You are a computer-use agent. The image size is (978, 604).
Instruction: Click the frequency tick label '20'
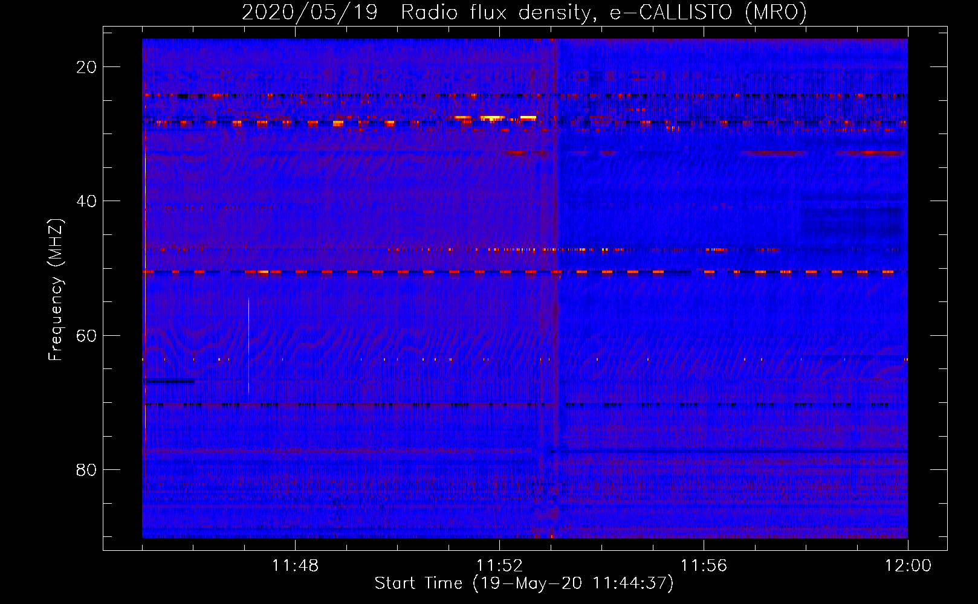coord(86,67)
